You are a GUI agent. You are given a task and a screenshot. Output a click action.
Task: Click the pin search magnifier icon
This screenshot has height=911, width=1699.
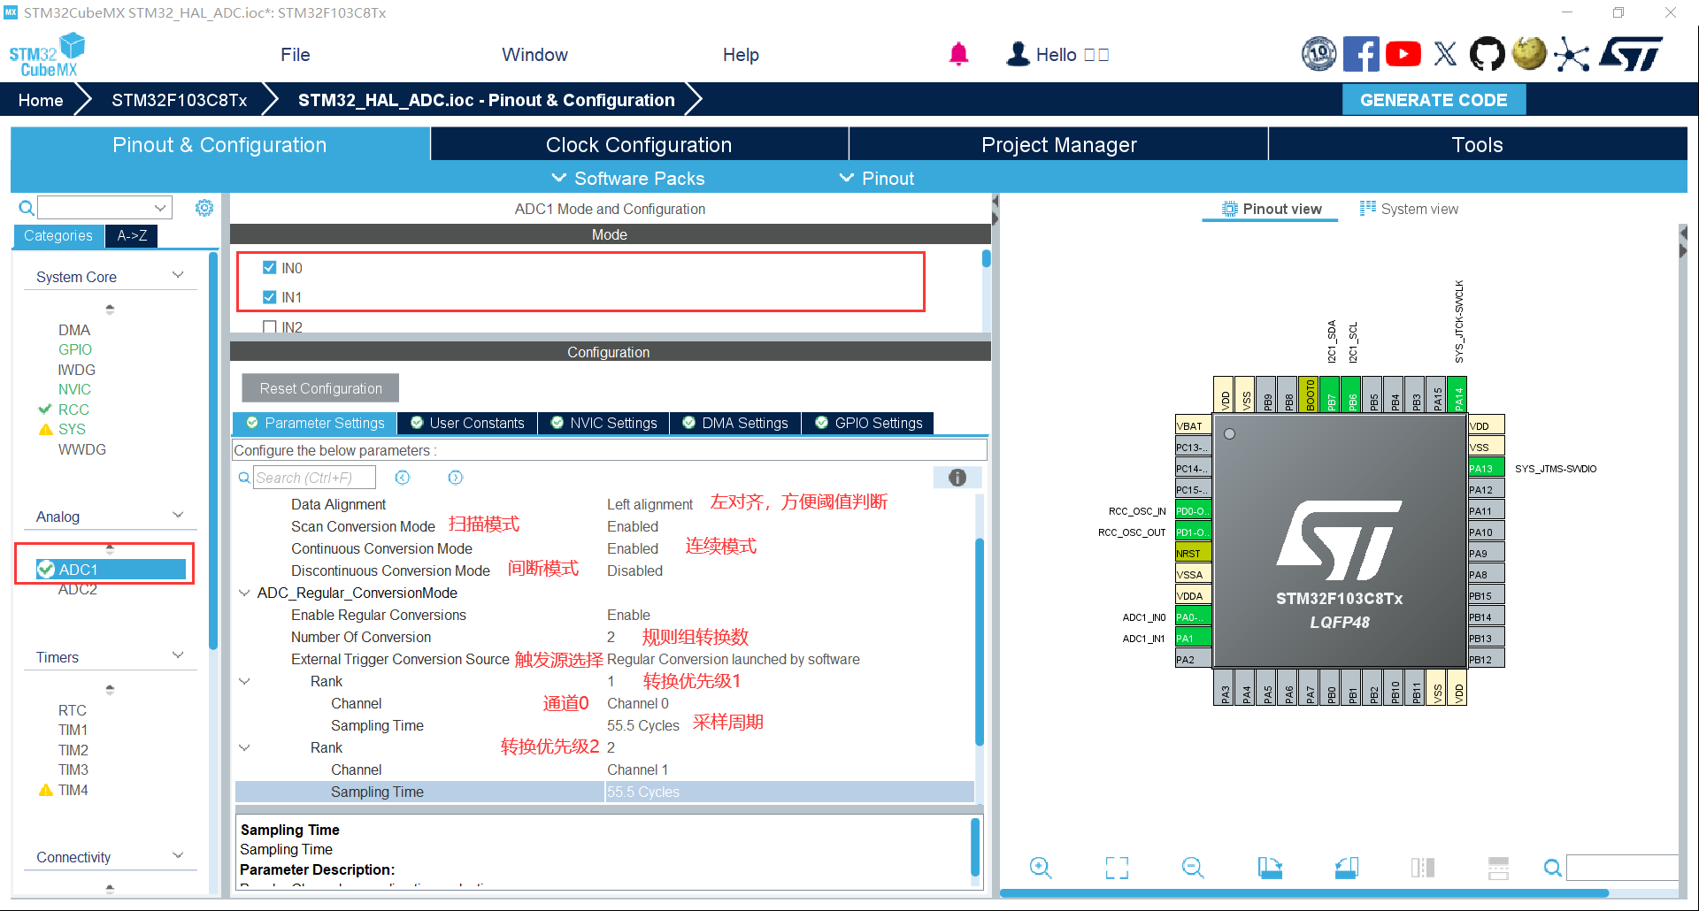(1552, 868)
